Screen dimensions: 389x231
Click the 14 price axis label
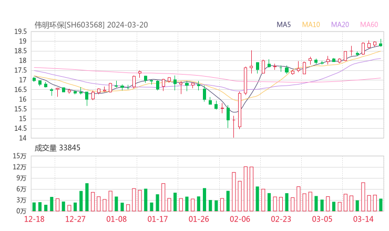coord(23,138)
